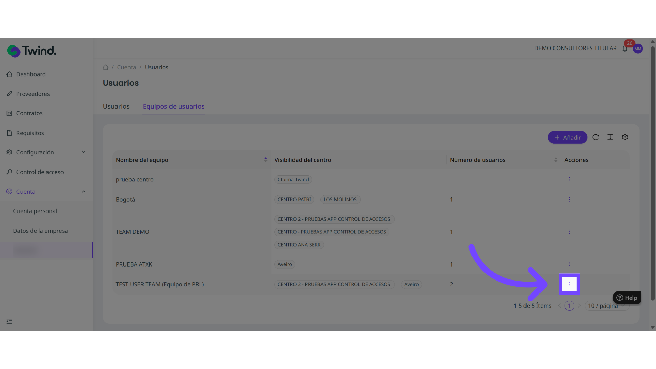Open actions menu for PRUEBA ATXK

569,264
